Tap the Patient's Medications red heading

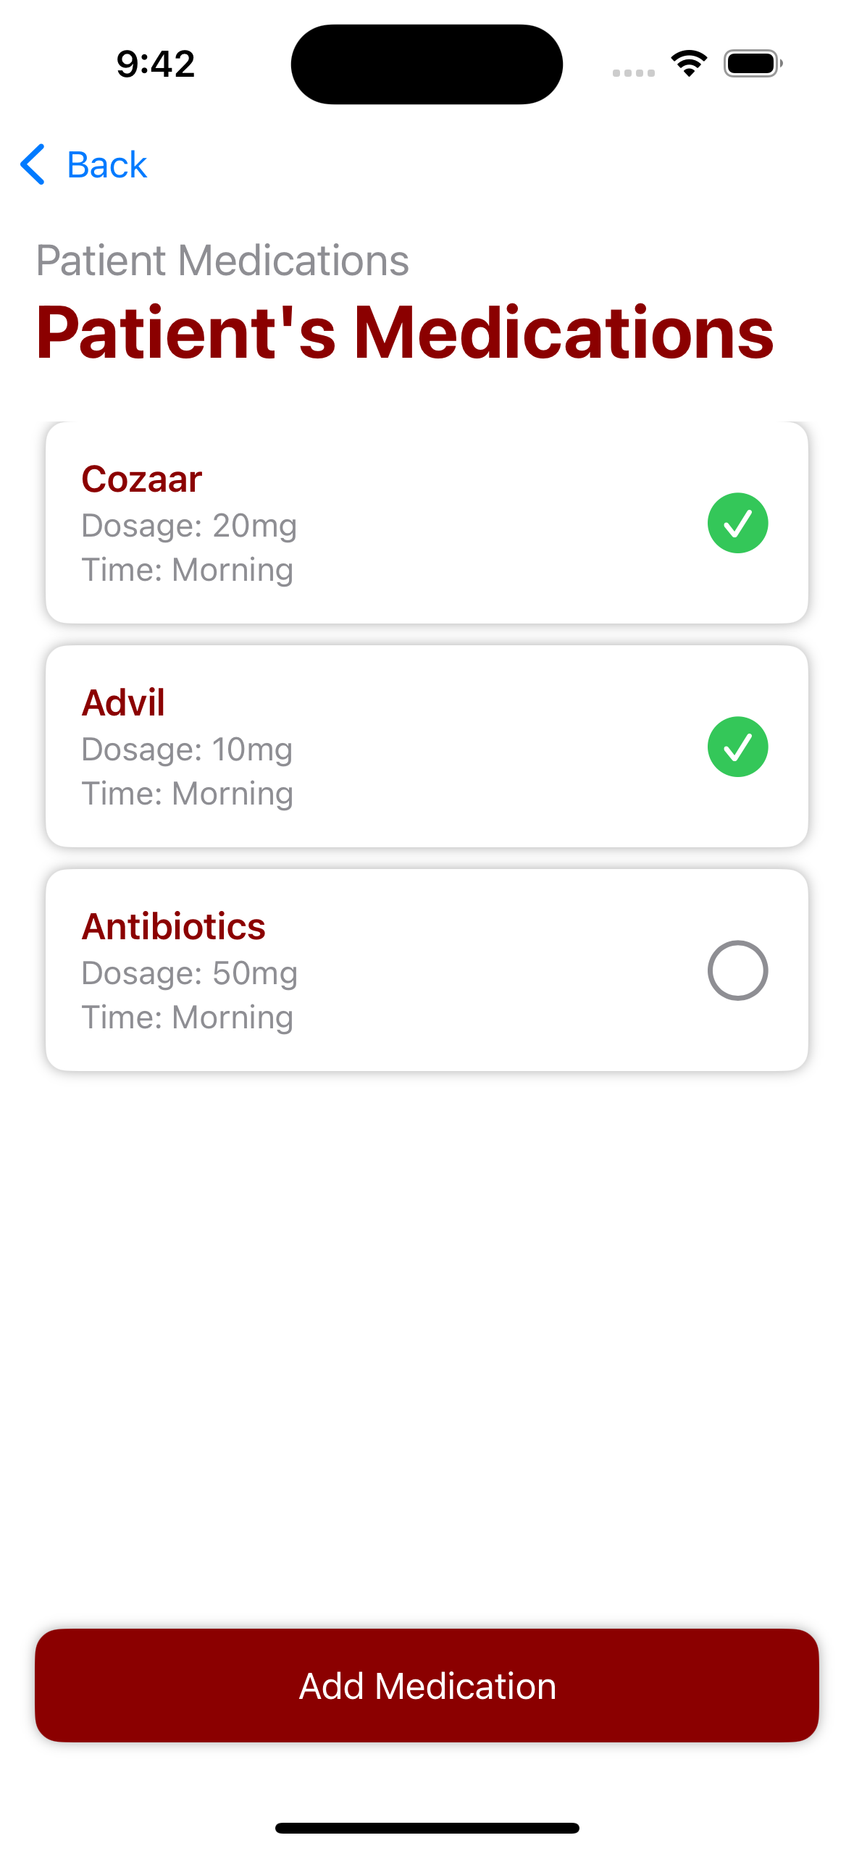tap(405, 332)
